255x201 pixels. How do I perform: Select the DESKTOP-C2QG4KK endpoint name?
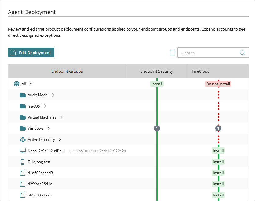point(45,151)
